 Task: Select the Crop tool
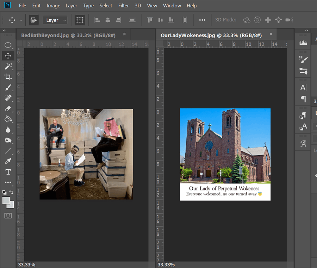click(x=8, y=77)
